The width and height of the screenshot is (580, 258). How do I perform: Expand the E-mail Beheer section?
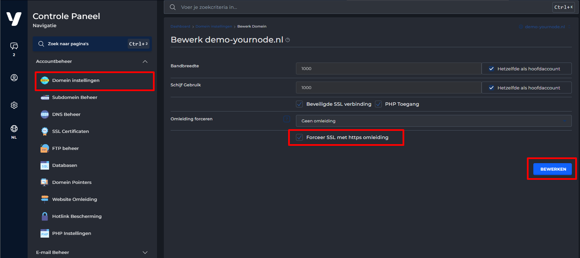[x=145, y=253]
